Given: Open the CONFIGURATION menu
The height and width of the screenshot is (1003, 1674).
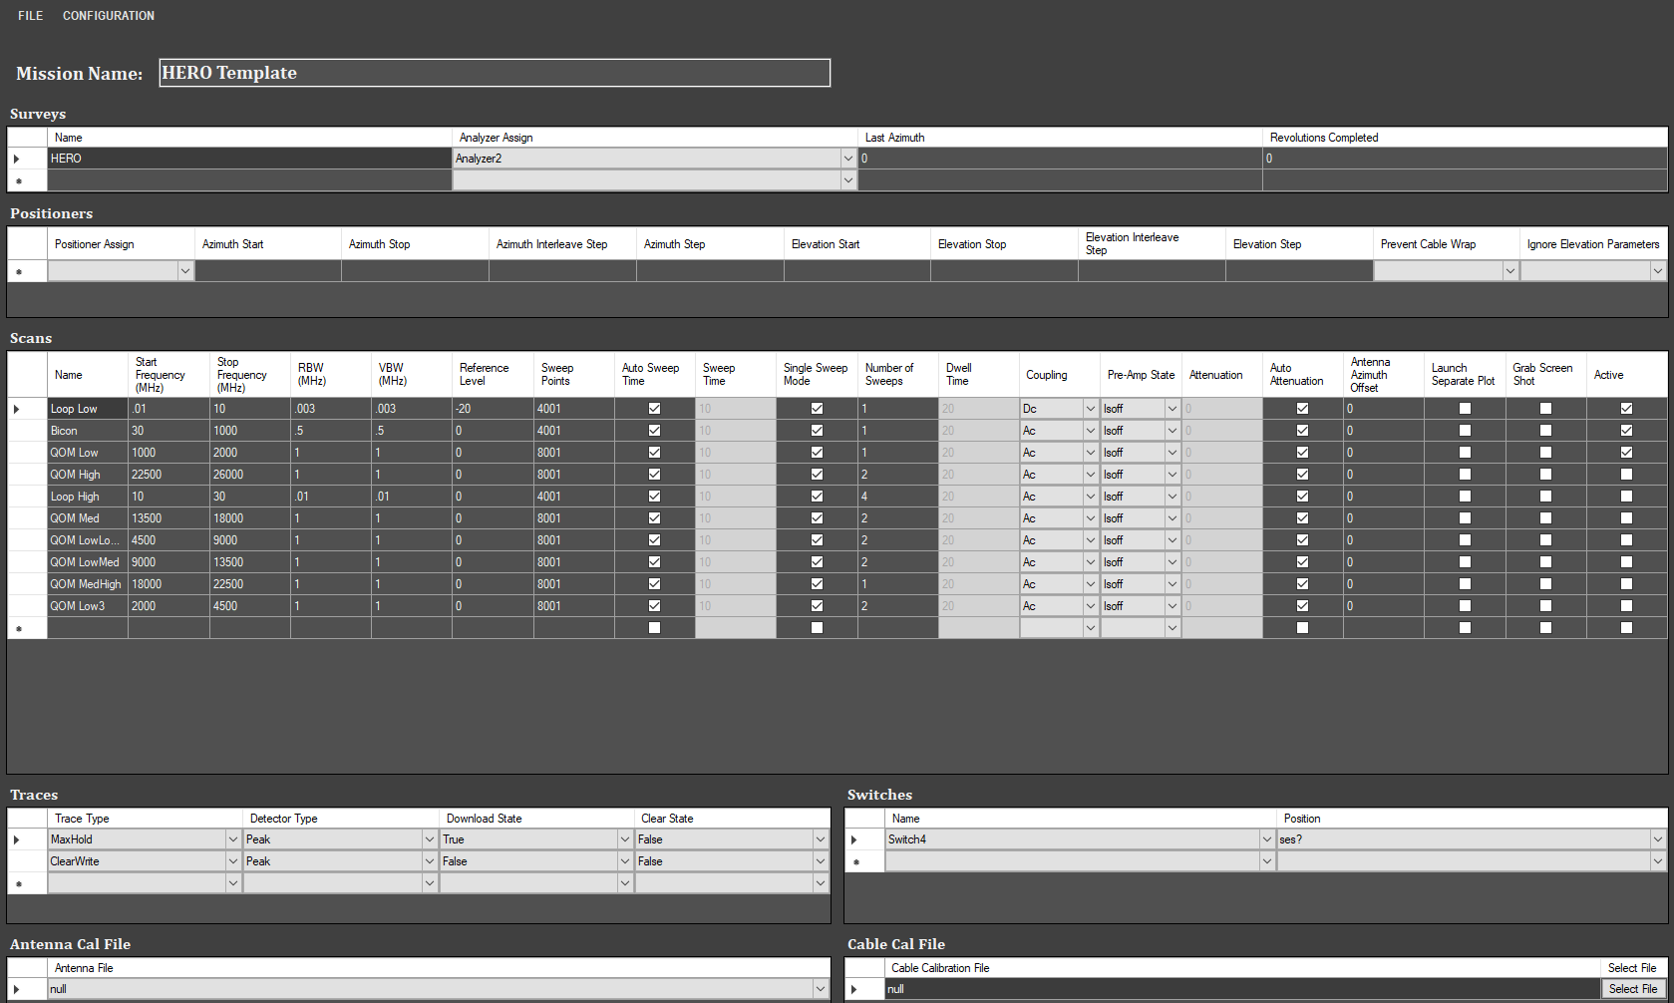Looking at the screenshot, I should coord(108,15).
